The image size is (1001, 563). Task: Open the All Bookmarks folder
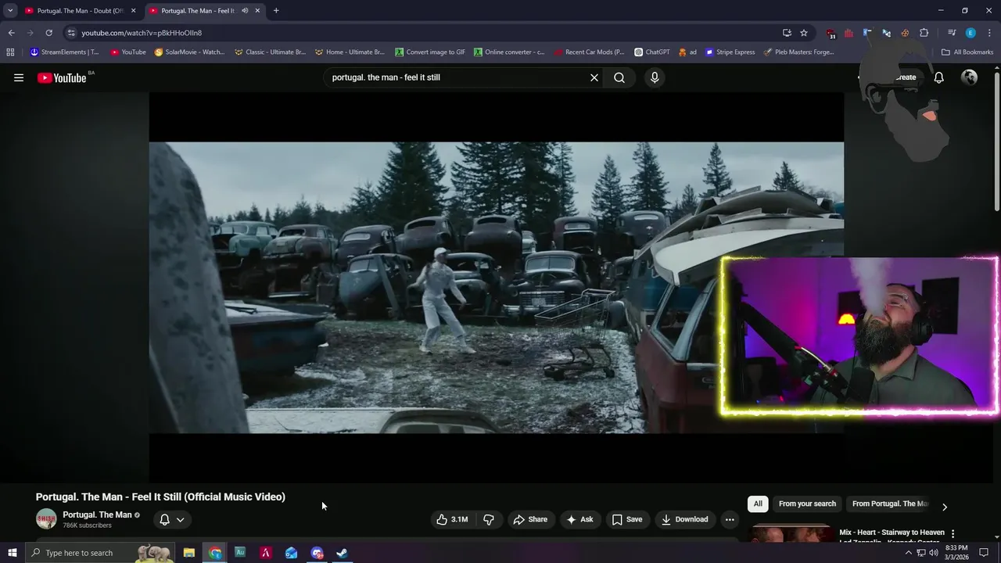[x=967, y=52]
